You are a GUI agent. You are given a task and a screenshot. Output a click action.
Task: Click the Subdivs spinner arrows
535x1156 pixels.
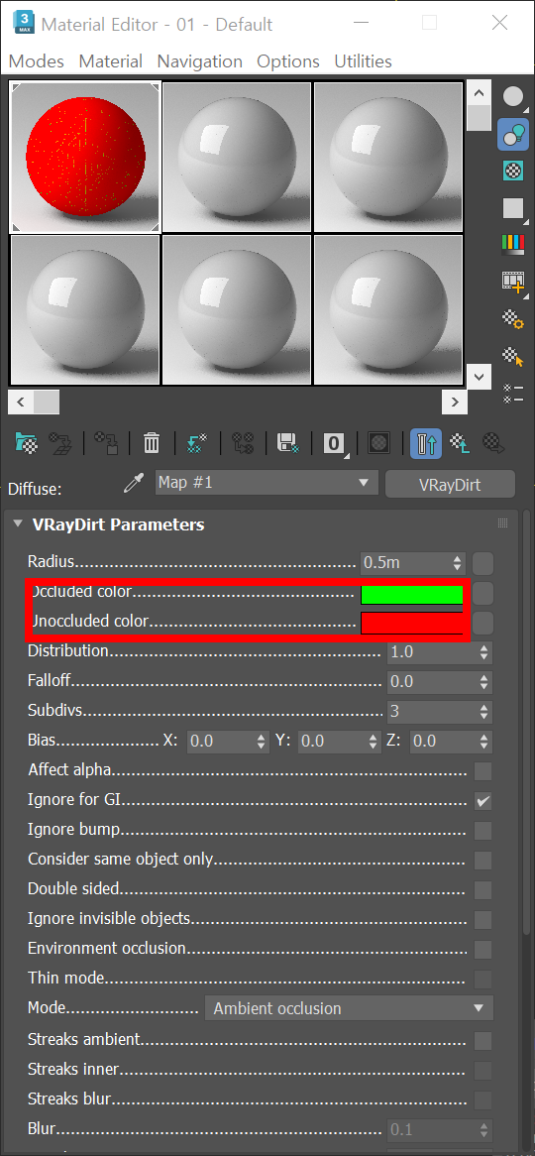pos(484,712)
